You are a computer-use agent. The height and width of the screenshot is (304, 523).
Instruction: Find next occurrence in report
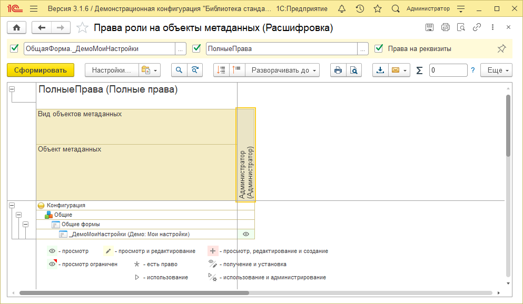tap(195, 70)
